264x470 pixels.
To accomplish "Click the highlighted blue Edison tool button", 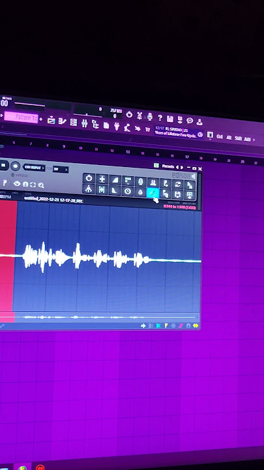I will click(153, 193).
